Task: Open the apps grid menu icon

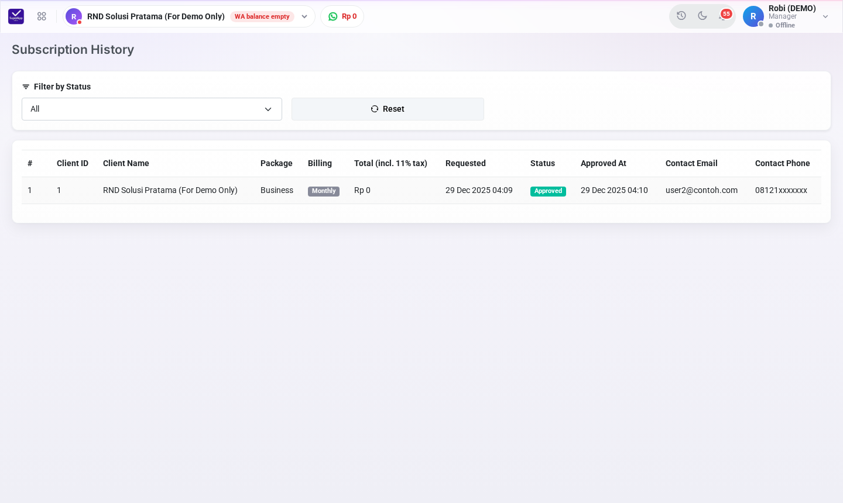Action: click(42, 16)
